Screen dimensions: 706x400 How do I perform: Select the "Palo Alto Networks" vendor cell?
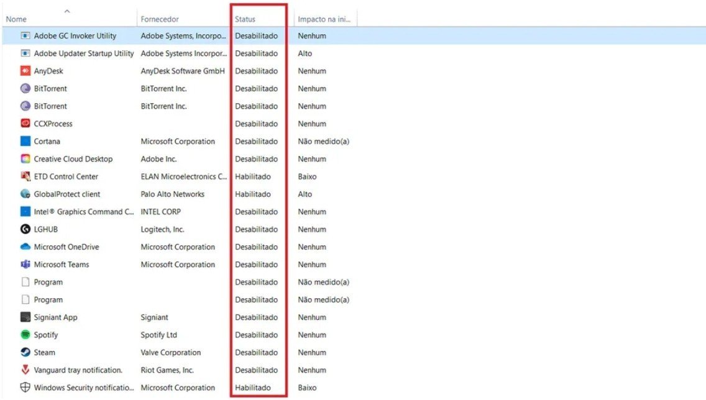tap(172, 193)
